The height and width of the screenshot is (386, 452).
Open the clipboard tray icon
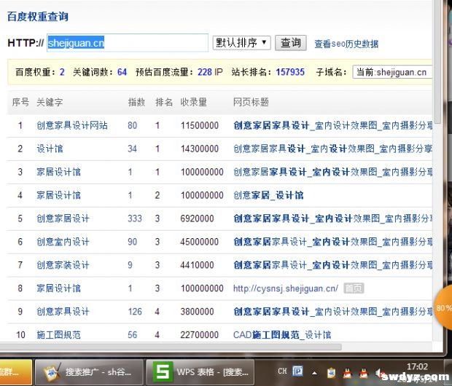click(x=331, y=374)
